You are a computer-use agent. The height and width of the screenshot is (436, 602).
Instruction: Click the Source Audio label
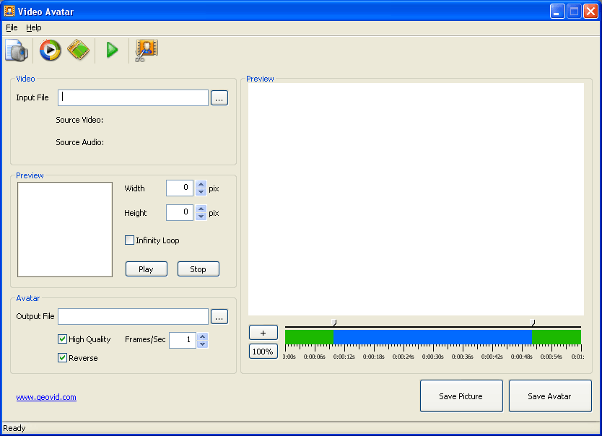80,142
